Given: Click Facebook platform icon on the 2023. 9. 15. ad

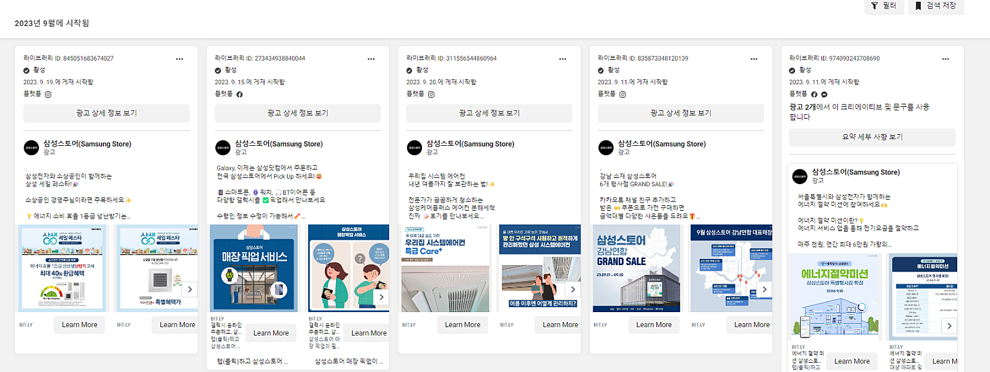Looking at the screenshot, I should pyautogui.click(x=239, y=95).
